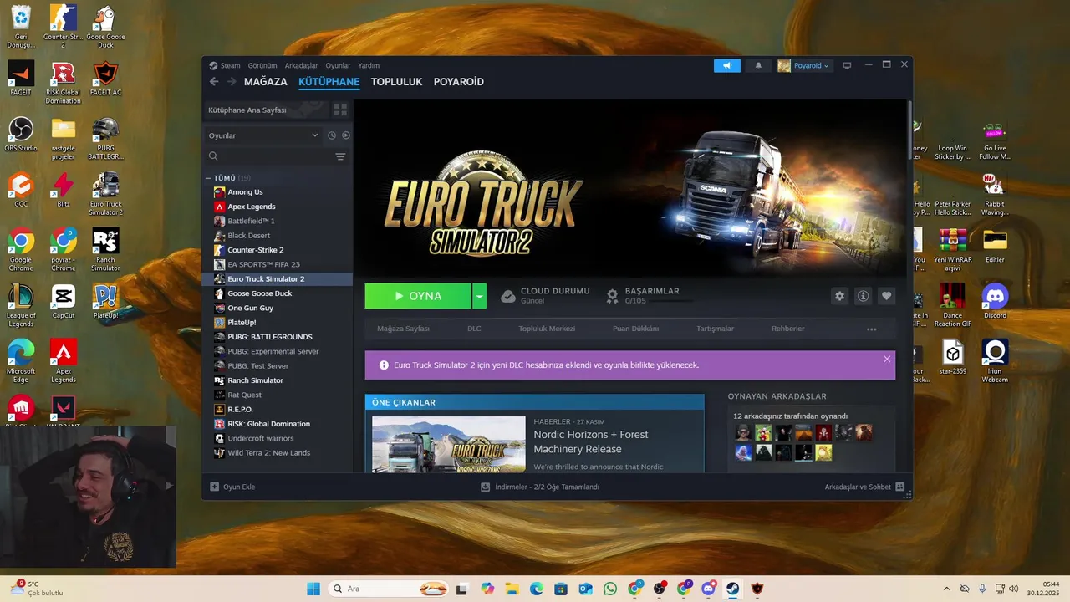
Task: Collapse the TÜMÜ games list
Action: click(209, 178)
